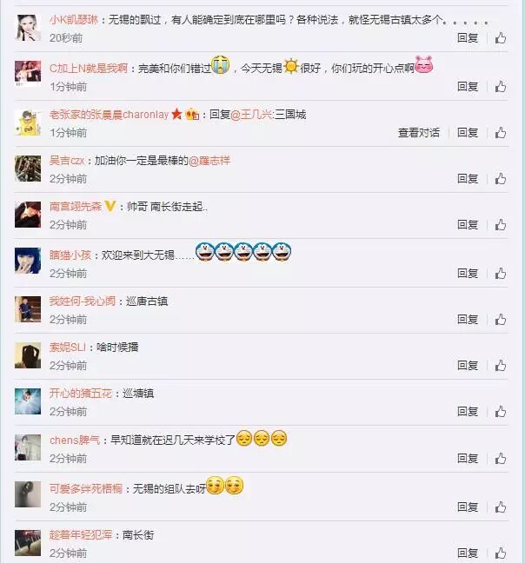Open the @王几兴 mention link
Viewport: 525px width, 563px height.
251,115
